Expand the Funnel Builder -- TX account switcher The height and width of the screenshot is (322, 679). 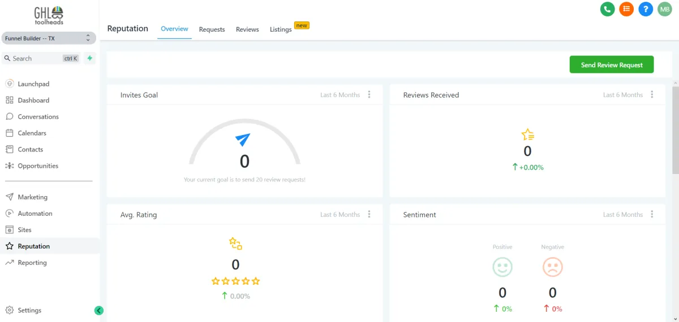(x=48, y=38)
